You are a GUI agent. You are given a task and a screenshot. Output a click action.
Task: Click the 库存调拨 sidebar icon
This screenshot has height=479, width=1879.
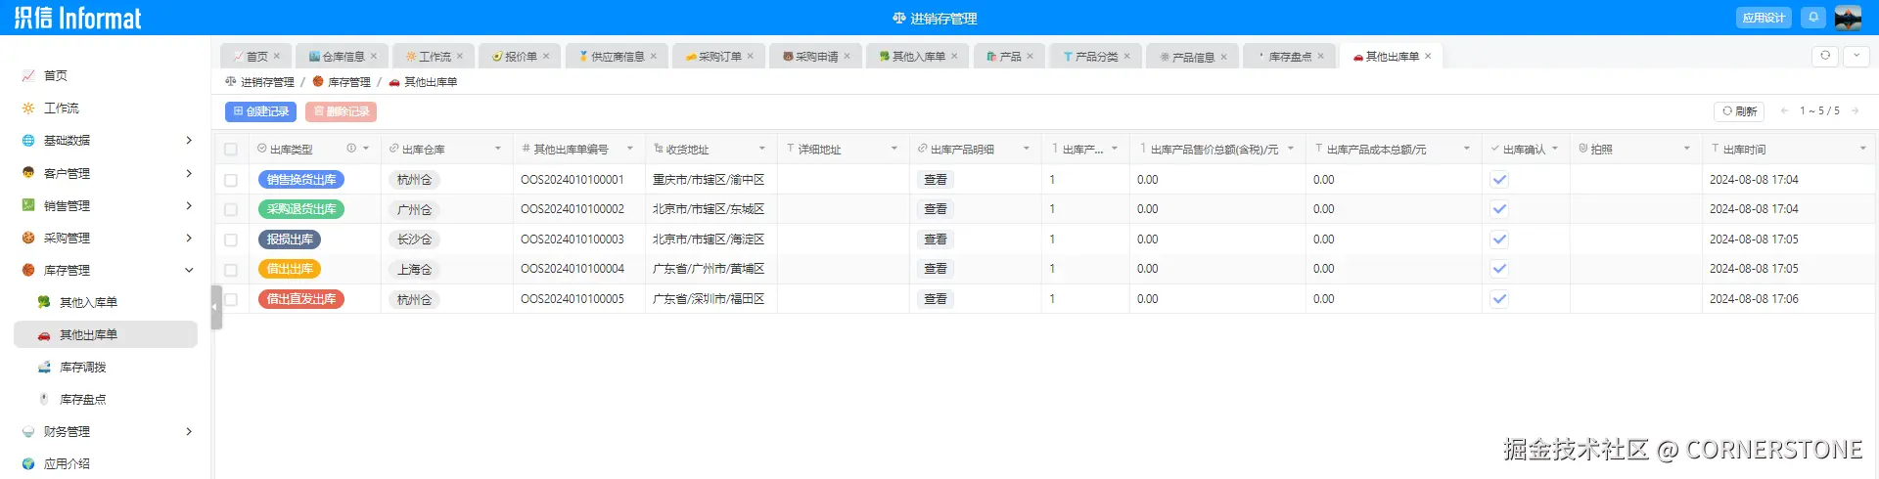tap(44, 367)
